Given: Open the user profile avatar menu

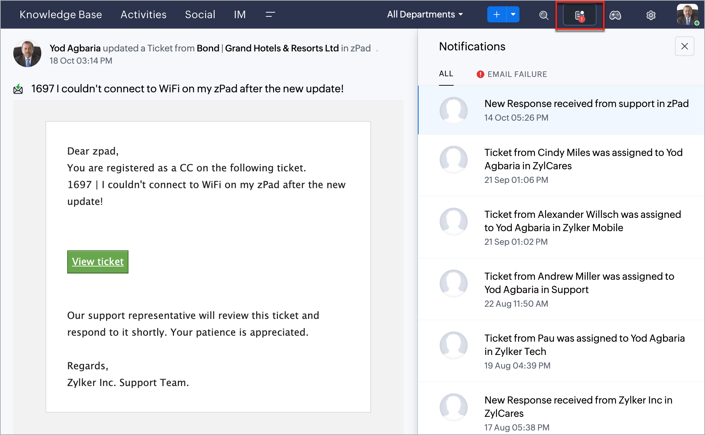Looking at the screenshot, I should click(x=687, y=15).
